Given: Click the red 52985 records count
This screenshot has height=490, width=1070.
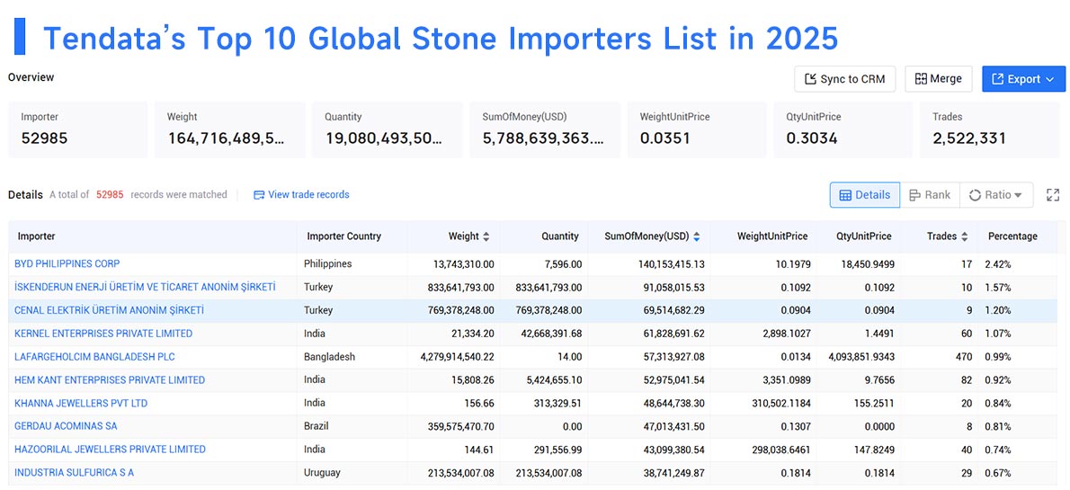Looking at the screenshot, I should [110, 194].
